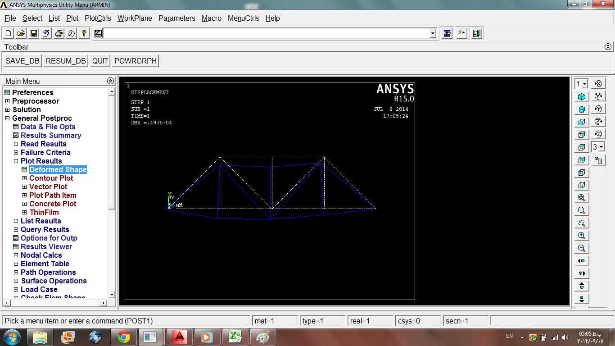Pan model left with left-arrow cube icon

[582, 261]
